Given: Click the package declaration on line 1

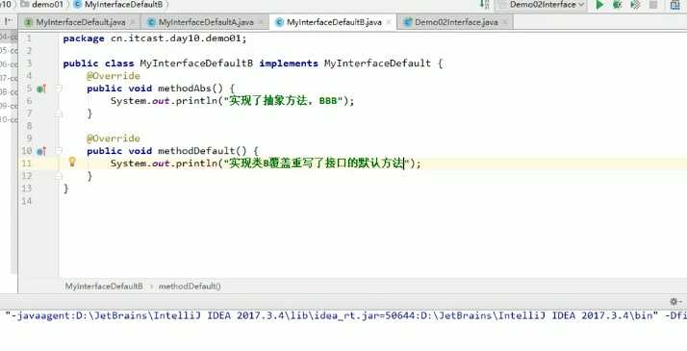Looking at the screenshot, I should click(155, 38).
